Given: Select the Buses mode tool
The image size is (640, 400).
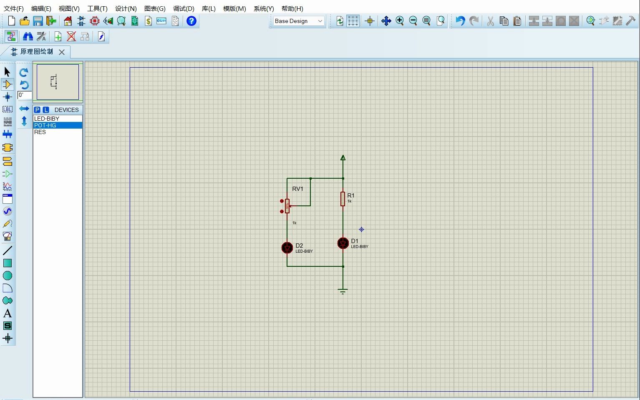Looking at the screenshot, I should pyautogui.click(x=7, y=134).
